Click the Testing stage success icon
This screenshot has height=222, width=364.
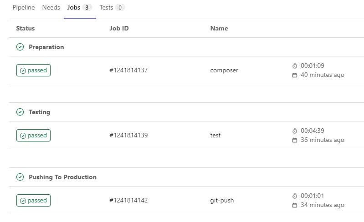coord(20,112)
